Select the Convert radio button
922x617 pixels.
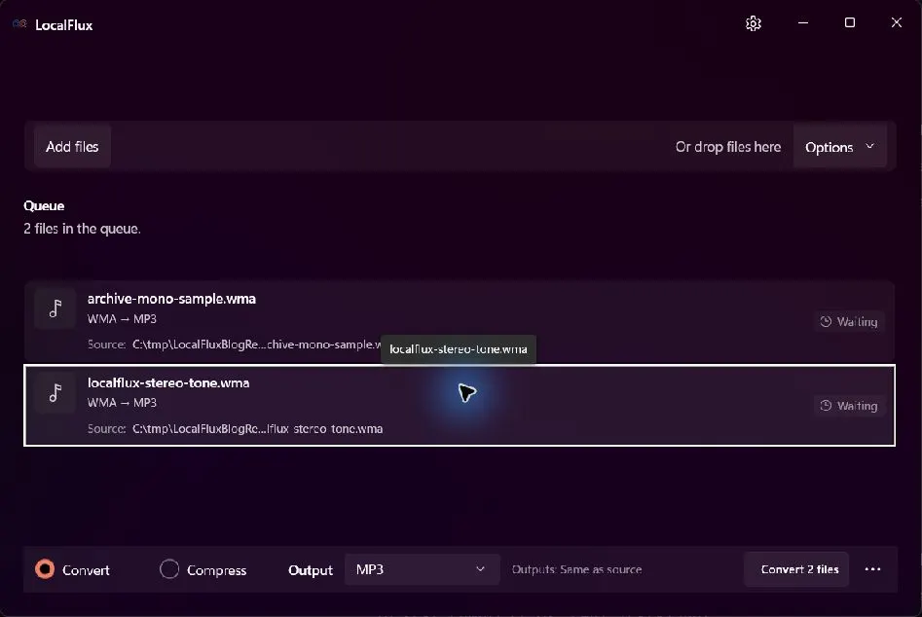(x=45, y=568)
